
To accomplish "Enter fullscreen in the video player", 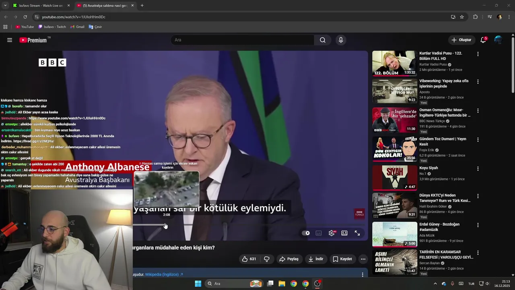I will pyautogui.click(x=357, y=233).
